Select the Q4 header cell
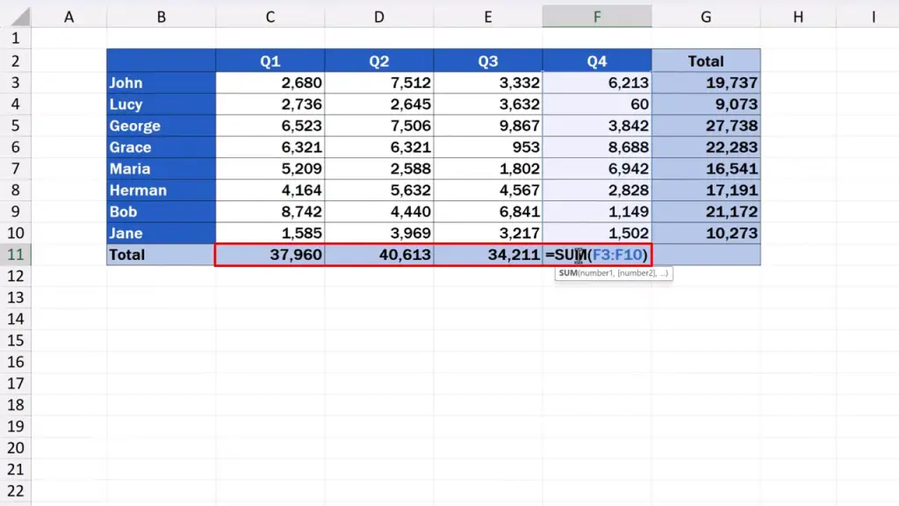Screen dimensions: 899x506 click(x=597, y=61)
